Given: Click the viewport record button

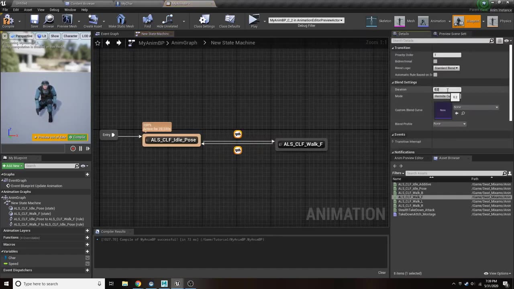Looking at the screenshot, I should pyautogui.click(x=73, y=149).
